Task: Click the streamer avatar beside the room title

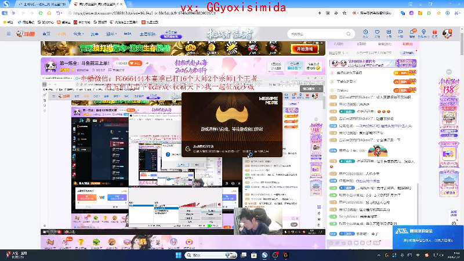Action: (x=50, y=66)
